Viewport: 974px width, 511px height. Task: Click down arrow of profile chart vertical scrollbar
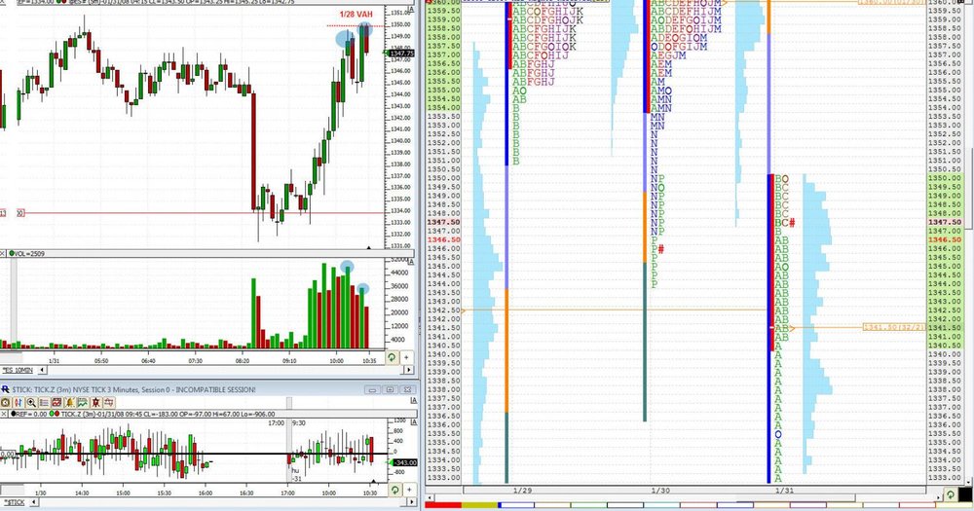[969, 481]
